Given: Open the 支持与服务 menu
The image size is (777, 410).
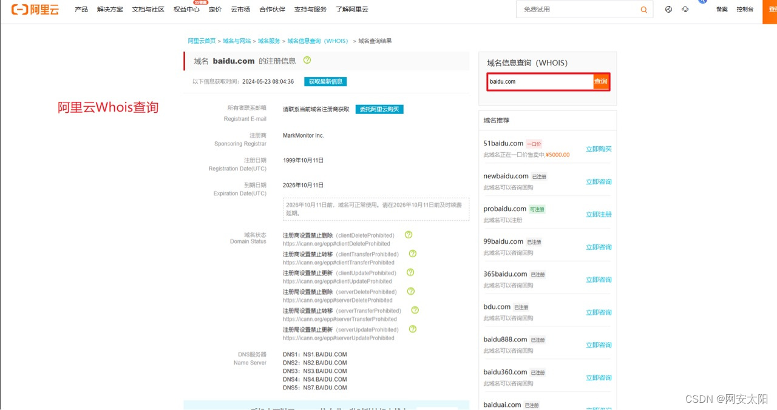Looking at the screenshot, I should tap(310, 10).
